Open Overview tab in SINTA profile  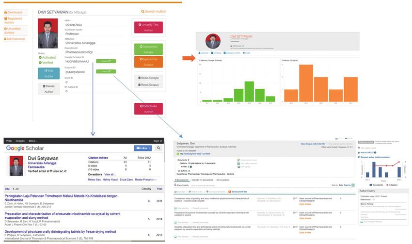click(x=204, y=53)
